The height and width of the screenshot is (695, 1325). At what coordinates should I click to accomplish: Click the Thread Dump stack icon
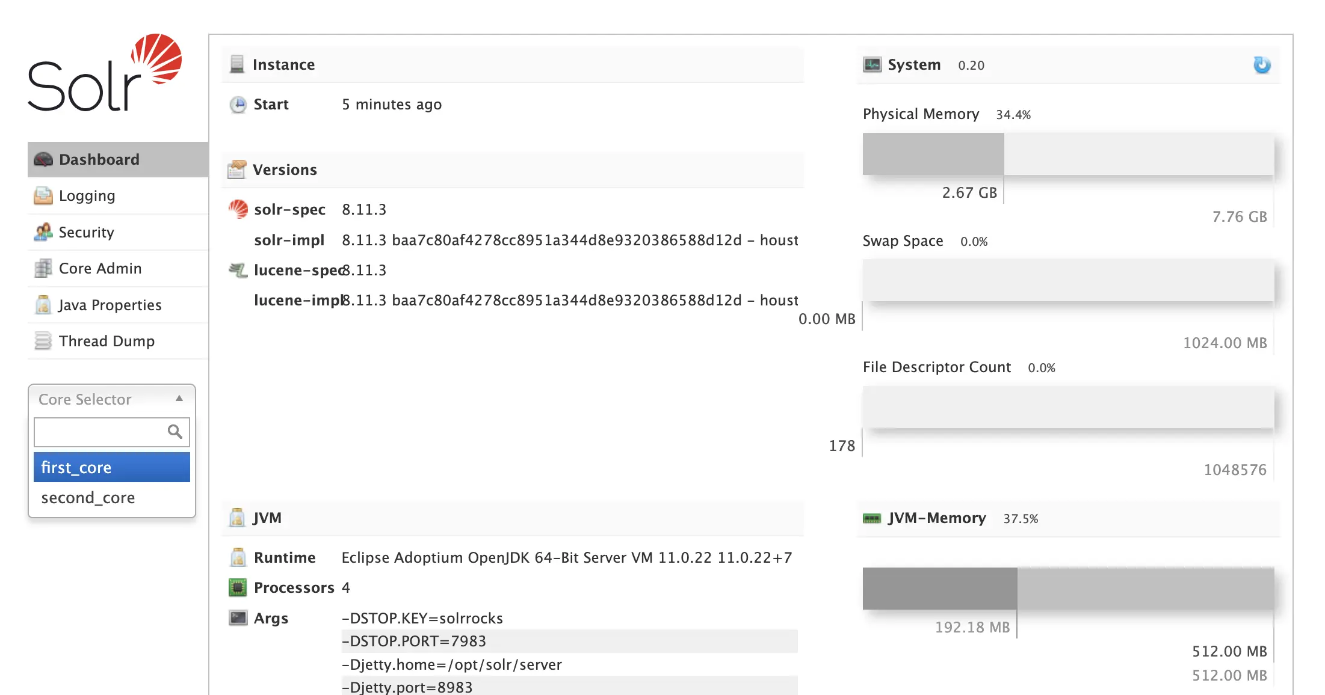pos(43,341)
